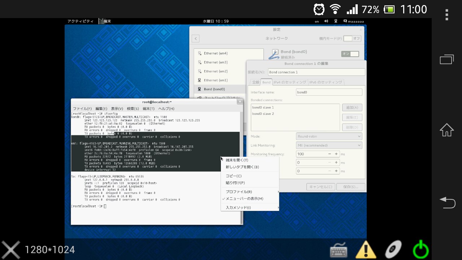The height and width of the screenshot is (260, 462).
Task: Click the add button for bonded connections
Action: tap(352, 108)
